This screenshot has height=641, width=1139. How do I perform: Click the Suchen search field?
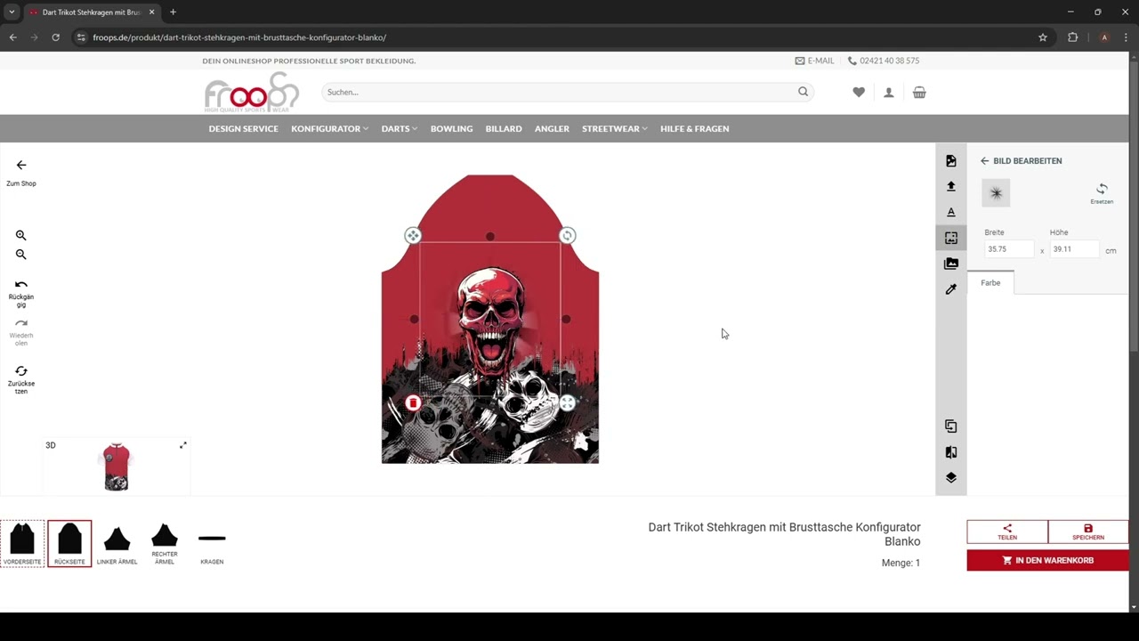pos(559,92)
